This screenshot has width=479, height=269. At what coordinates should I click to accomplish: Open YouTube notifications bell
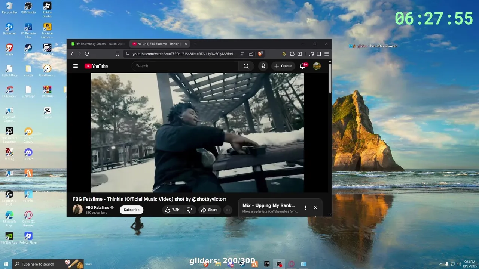(303, 66)
